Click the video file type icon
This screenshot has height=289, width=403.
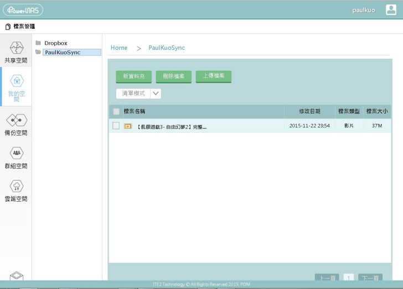(128, 126)
